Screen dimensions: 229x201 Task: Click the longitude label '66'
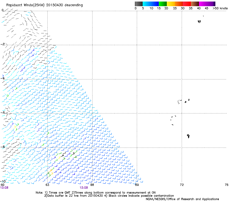pyautogui.click(x=92, y=185)
